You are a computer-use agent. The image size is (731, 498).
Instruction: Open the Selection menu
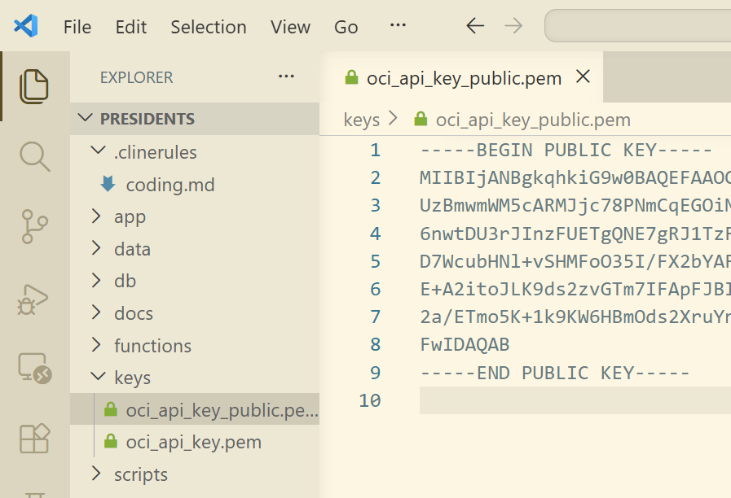pos(208,27)
